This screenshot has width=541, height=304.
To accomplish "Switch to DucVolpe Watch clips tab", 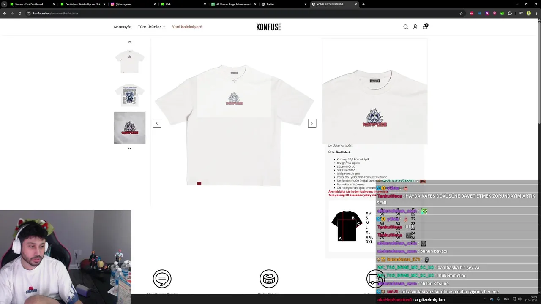I will tap(82, 4).
